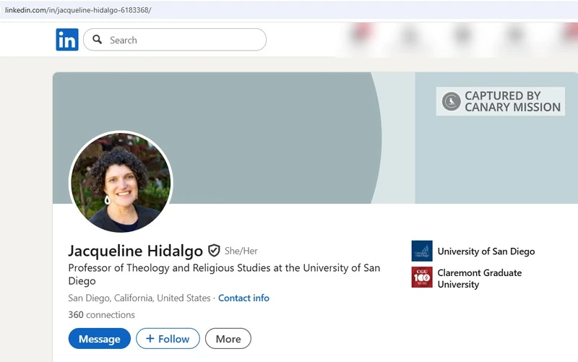Open the University of San Diego link

[x=486, y=251]
